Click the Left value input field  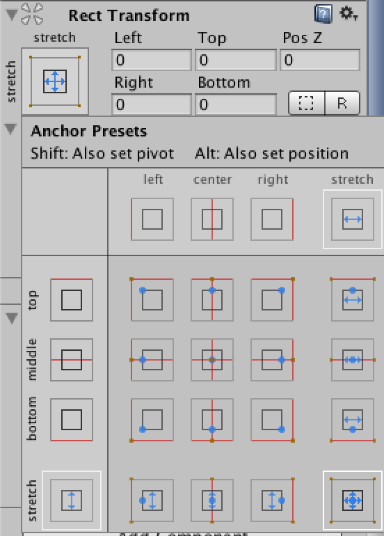(x=152, y=60)
